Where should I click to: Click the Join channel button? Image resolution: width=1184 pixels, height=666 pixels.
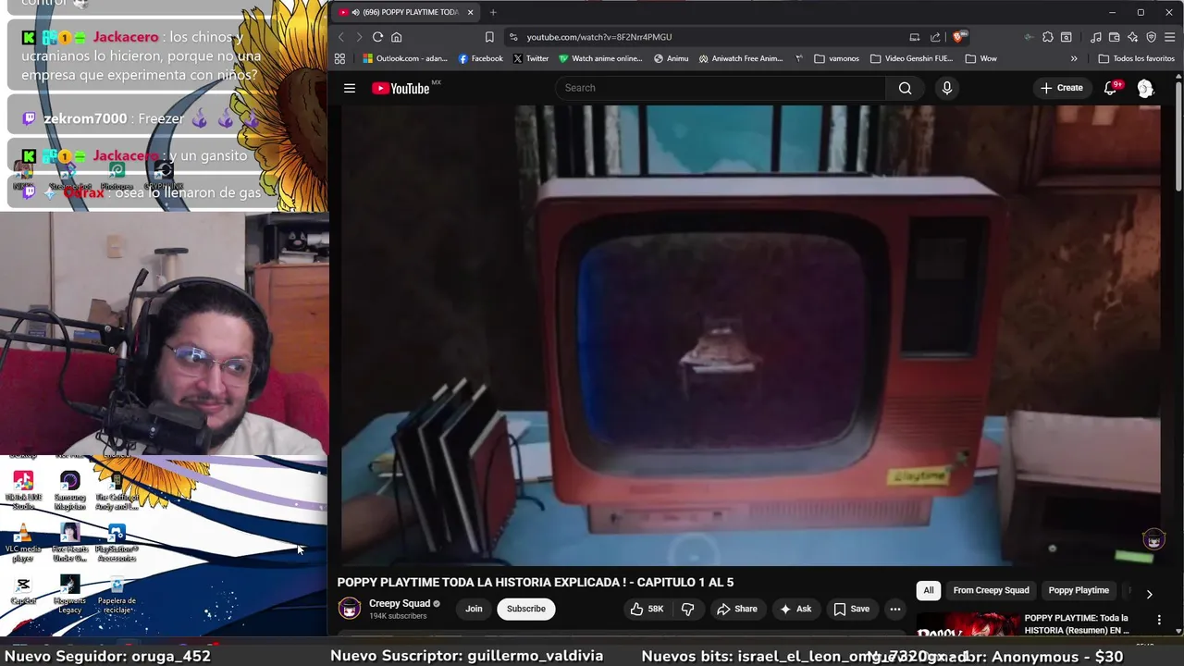[x=474, y=609]
